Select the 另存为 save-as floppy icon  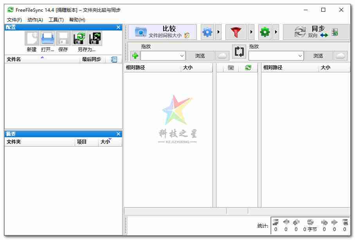click(79, 38)
